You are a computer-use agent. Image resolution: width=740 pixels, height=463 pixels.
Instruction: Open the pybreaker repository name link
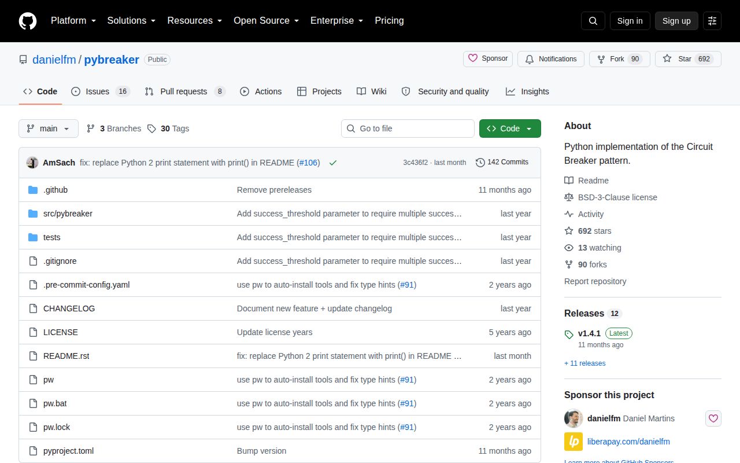[112, 60]
